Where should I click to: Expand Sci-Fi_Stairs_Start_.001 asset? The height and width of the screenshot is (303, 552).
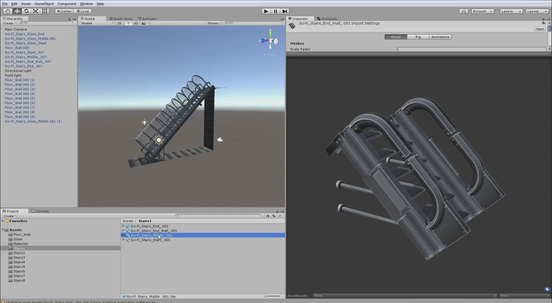[x=123, y=240]
